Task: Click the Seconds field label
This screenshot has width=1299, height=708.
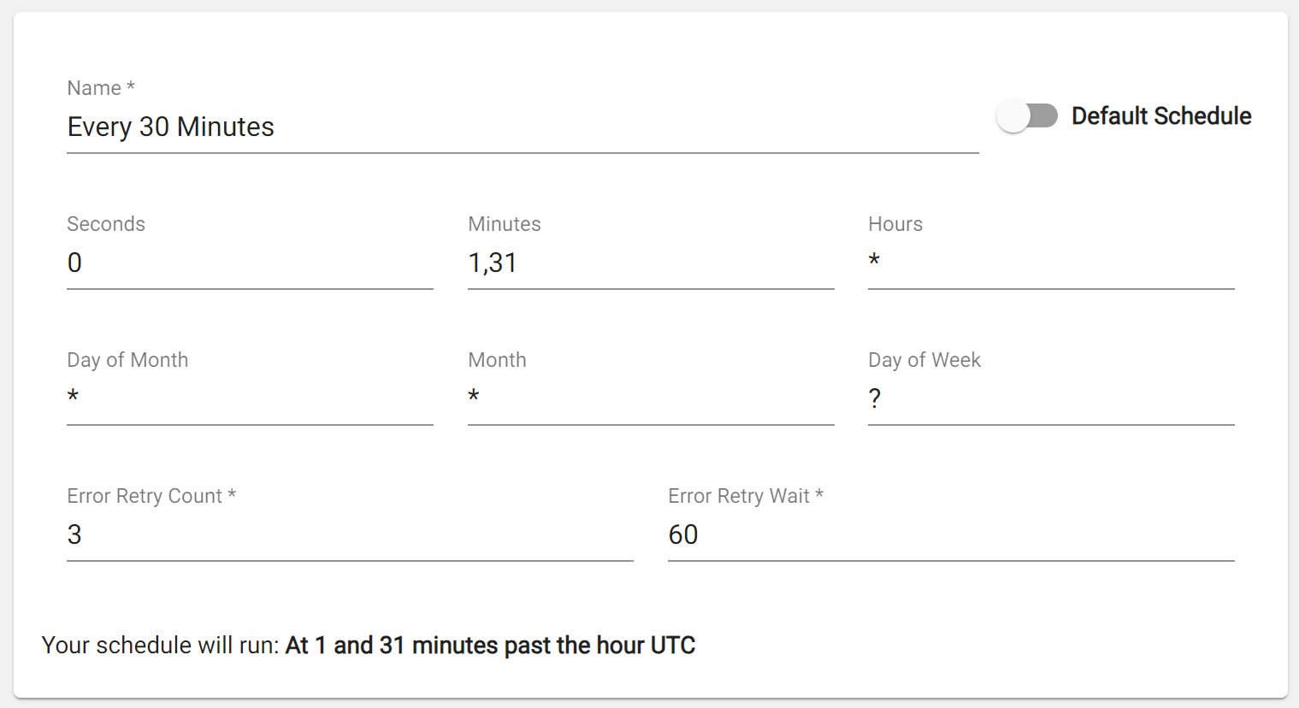Action: pos(106,224)
